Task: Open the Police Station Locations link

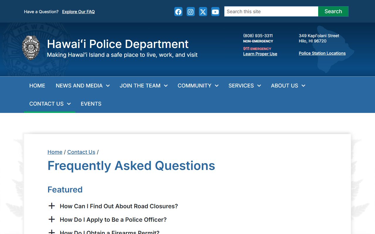Action: tap(322, 53)
